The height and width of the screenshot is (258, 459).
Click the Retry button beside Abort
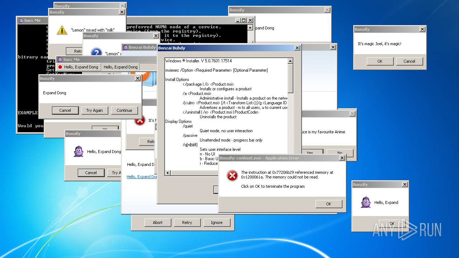click(x=187, y=223)
